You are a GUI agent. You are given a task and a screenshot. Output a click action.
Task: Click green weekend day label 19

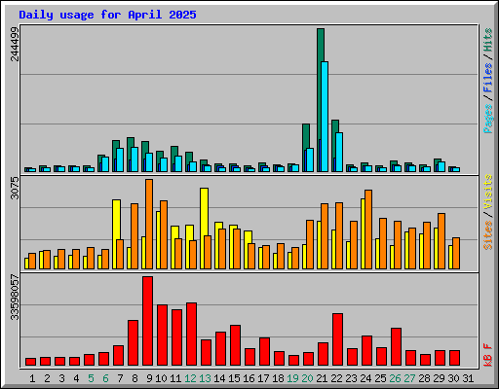coord(292,378)
